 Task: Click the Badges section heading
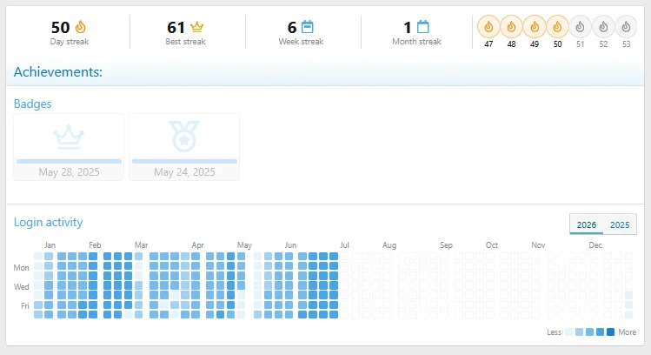tap(33, 104)
